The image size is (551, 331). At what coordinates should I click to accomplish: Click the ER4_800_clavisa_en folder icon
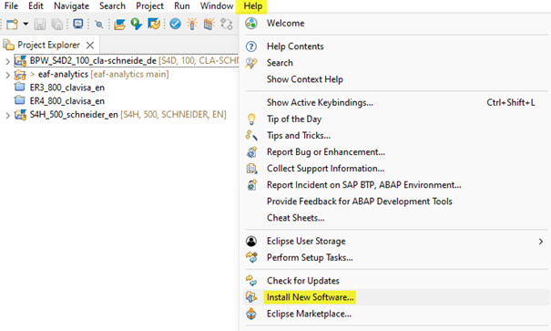click(20, 100)
